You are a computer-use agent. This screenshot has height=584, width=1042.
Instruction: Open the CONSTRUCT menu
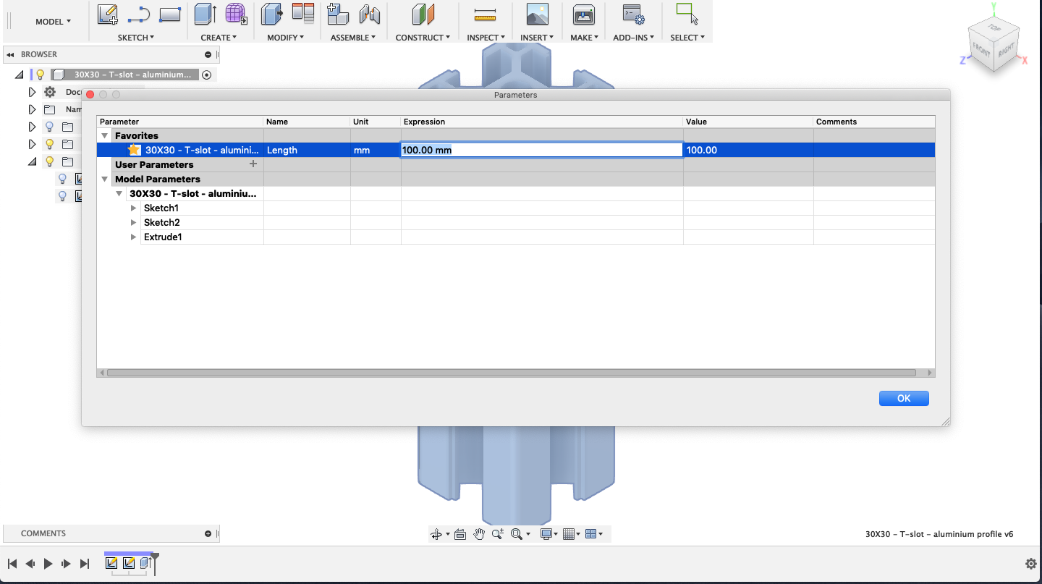click(x=423, y=38)
